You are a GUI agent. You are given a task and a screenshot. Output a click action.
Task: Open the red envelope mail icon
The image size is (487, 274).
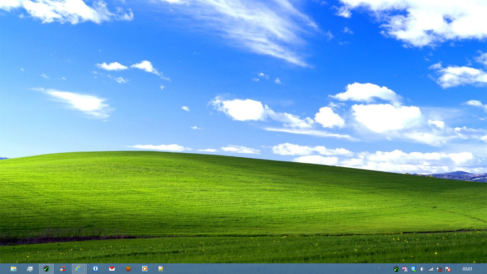point(112,269)
